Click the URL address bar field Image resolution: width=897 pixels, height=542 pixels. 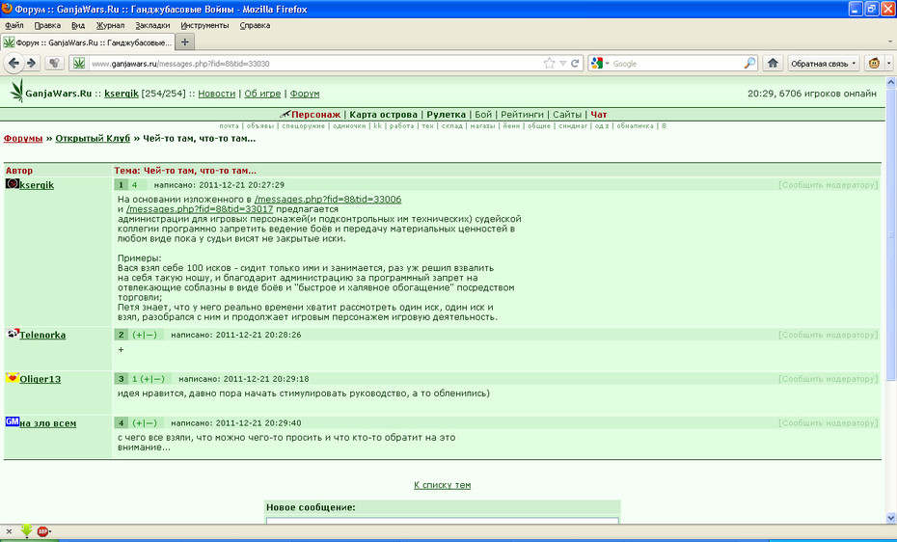314,64
